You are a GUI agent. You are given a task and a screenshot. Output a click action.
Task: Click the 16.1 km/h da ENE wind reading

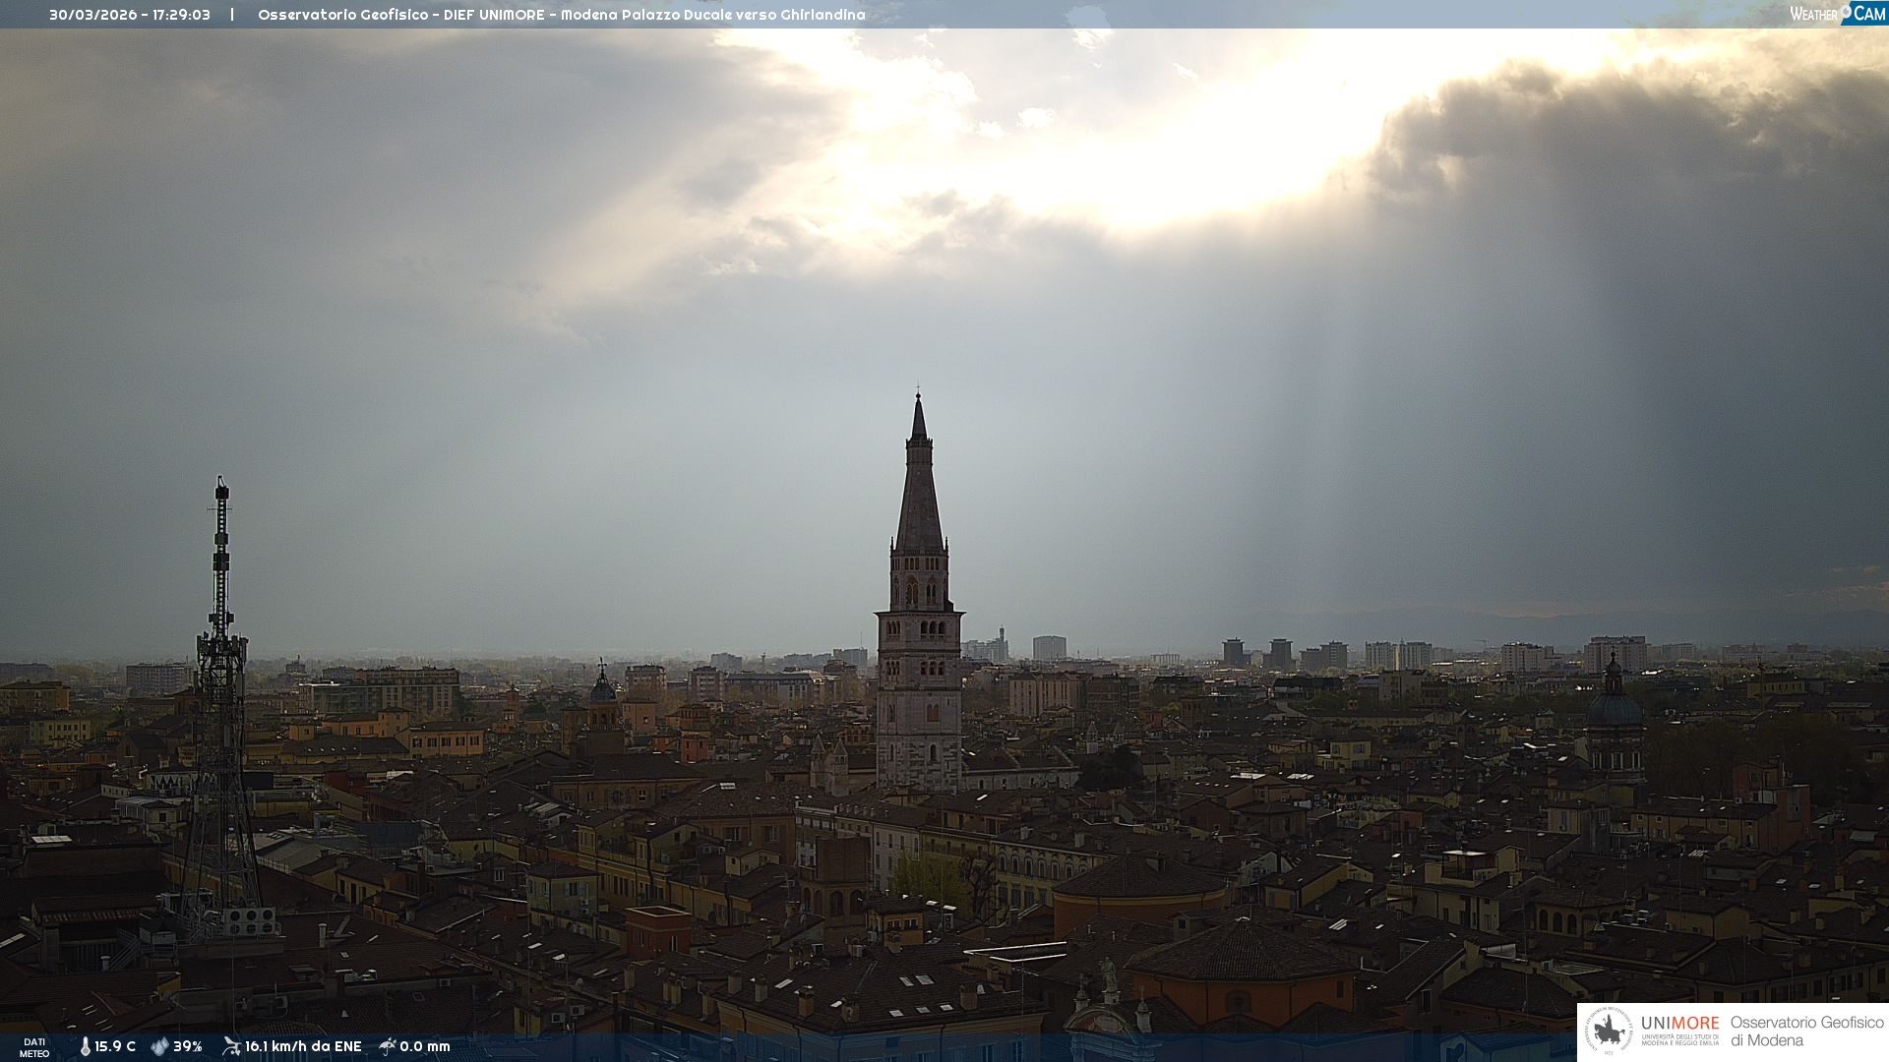click(x=303, y=1046)
